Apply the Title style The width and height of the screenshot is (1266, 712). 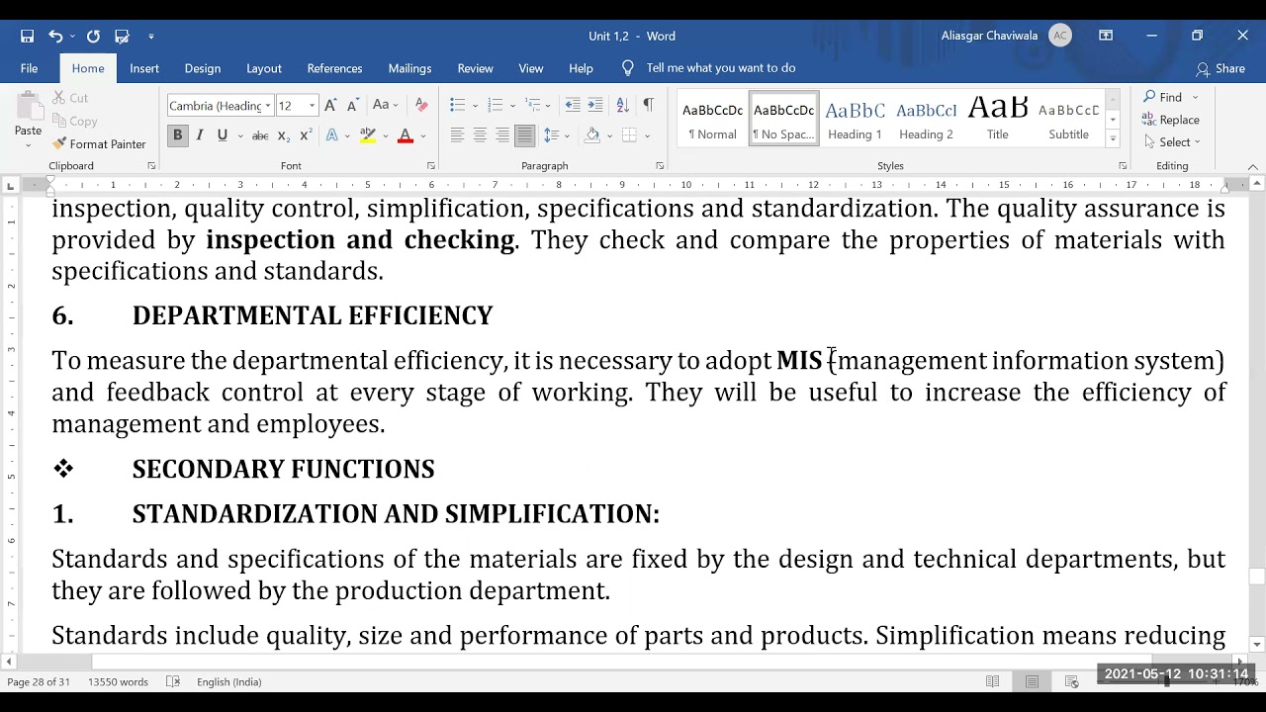[997, 119]
